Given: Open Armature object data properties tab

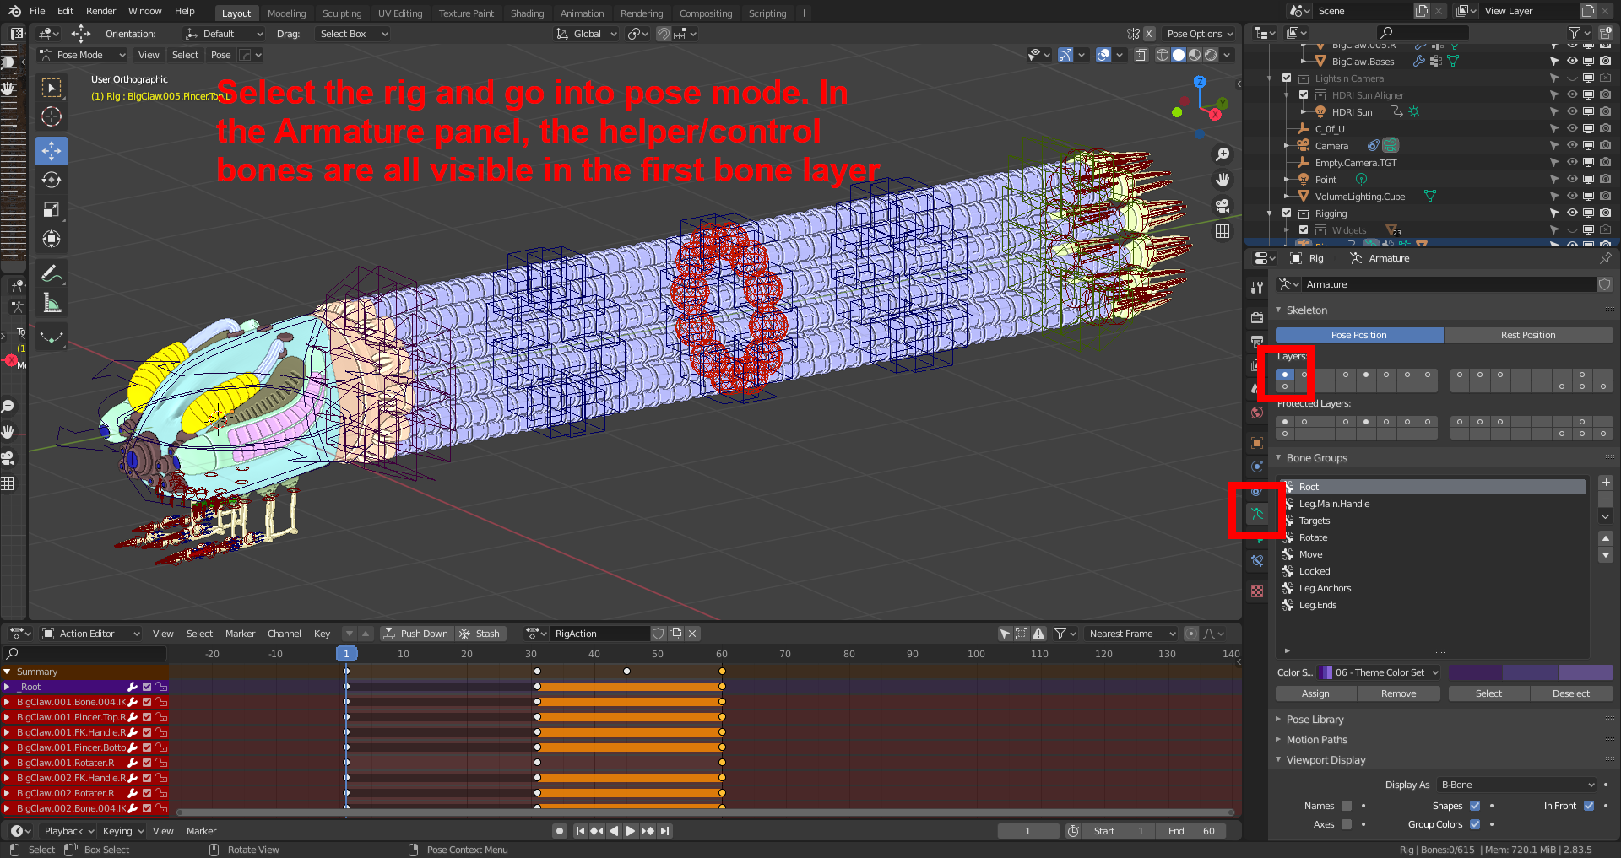Looking at the screenshot, I should pos(1257,513).
